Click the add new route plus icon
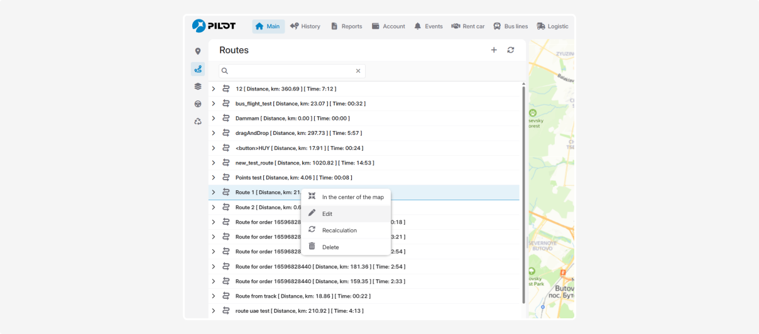Image resolution: width=759 pixels, height=334 pixels. pos(494,50)
